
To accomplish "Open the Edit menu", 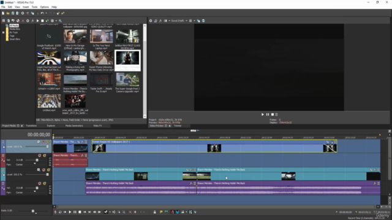I will 10,7.
